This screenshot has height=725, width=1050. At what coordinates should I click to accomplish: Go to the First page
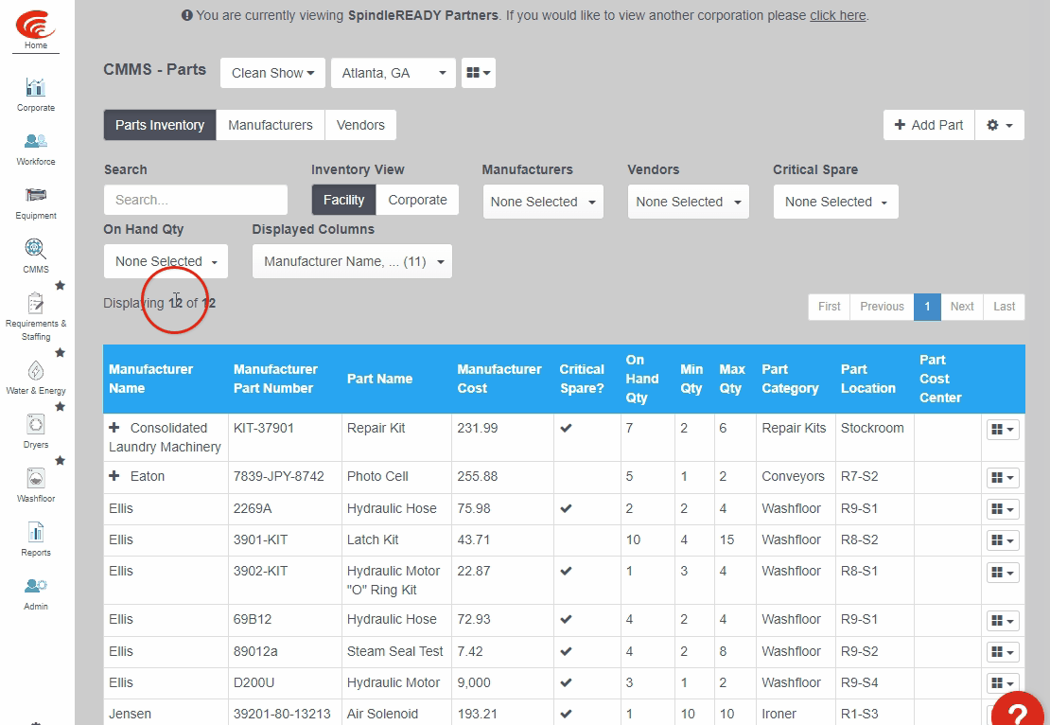point(829,307)
